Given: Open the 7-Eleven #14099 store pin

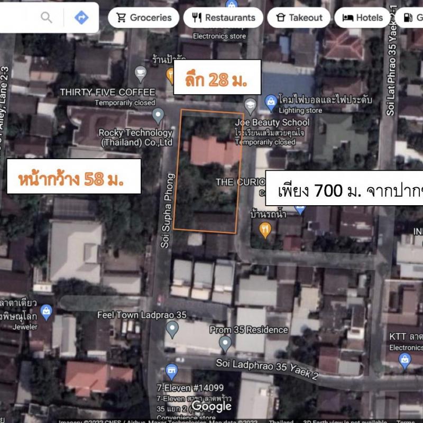Looking at the screenshot, I should point(171,372).
